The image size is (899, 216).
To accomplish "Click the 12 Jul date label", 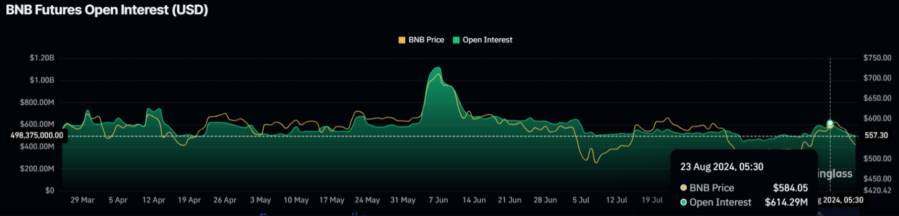I will tap(616, 200).
